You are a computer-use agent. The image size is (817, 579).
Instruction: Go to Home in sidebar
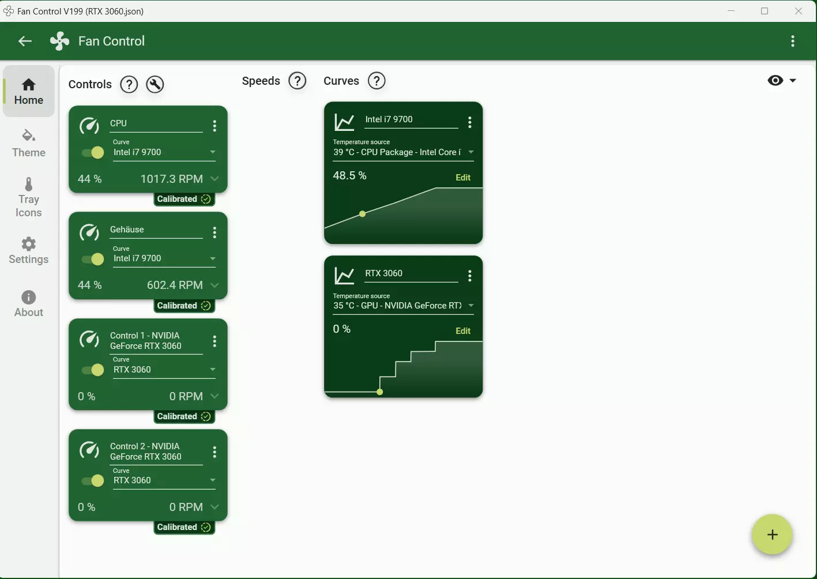29,91
